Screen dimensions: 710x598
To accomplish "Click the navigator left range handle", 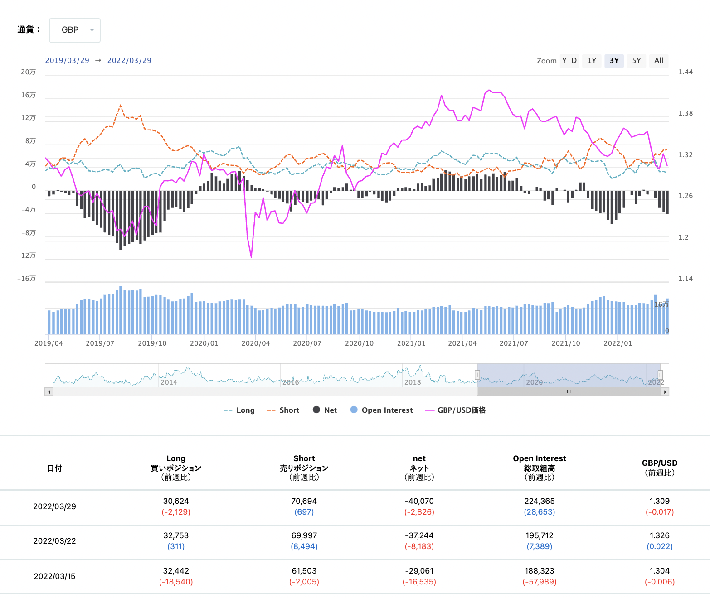I will pyautogui.click(x=477, y=375).
